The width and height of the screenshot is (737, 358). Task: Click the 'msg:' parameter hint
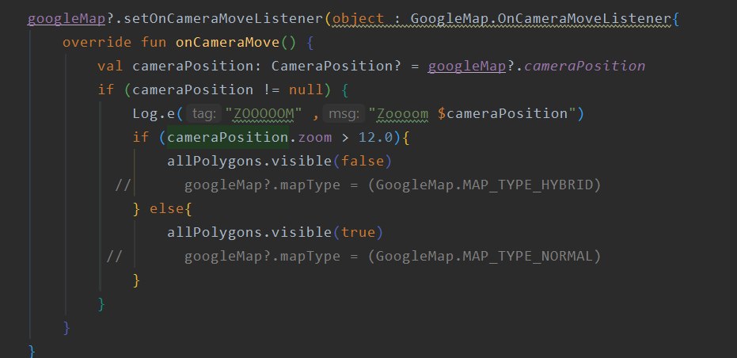point(344,113)
